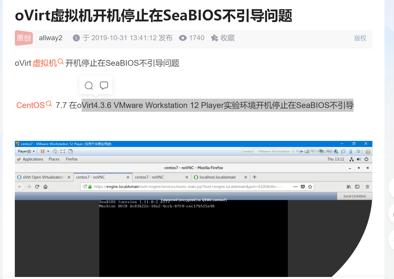Viewport: 394px width, 279px height.
Task: Click the yellow notes icon in VMware toolbar
Action: (x=368, y=151)
